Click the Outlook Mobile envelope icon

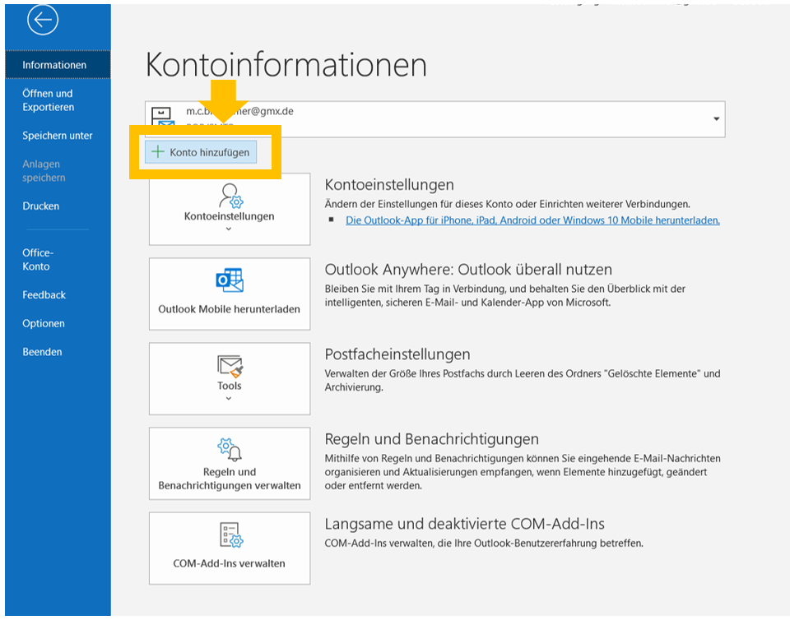point(230,280)
